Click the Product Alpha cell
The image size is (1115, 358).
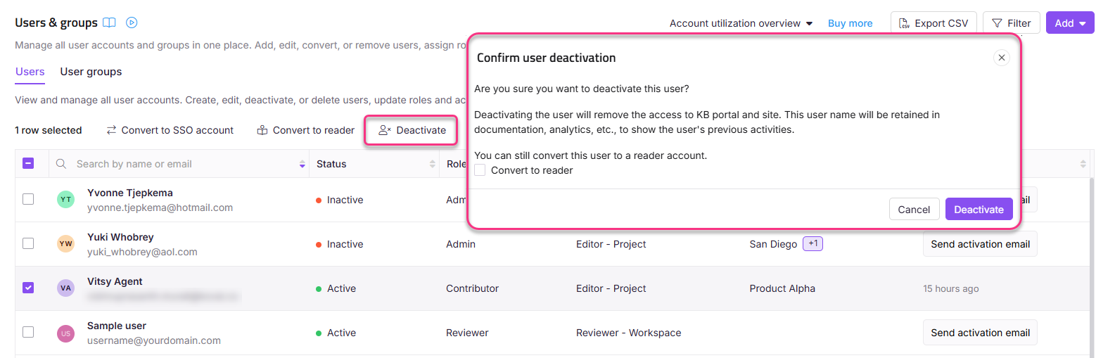click(x=782, y=288)
